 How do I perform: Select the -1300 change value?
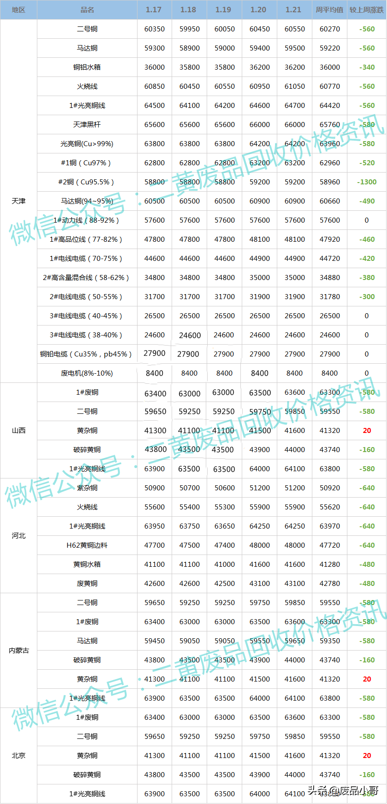367,182
